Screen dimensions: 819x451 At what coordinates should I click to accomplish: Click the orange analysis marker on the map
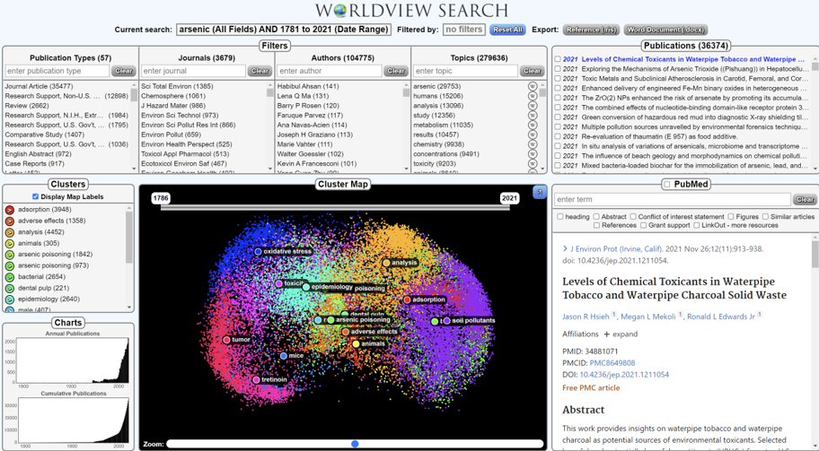tap(386, 263)
